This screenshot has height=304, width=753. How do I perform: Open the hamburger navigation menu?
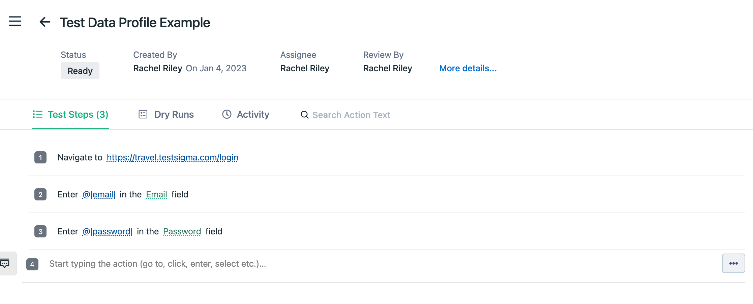click(x=15, y=22)
